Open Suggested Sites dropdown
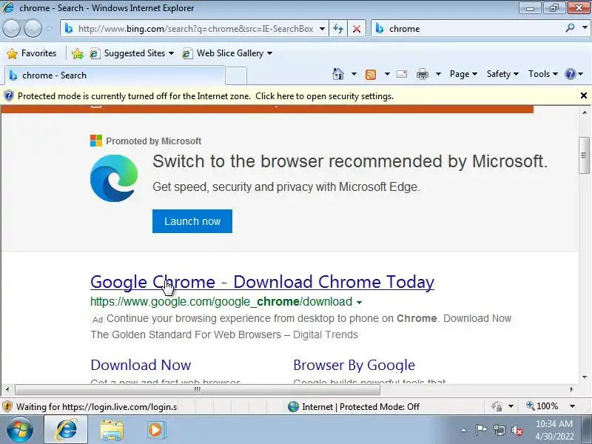The image size is (592, 444). pyautogui.click(x=132, y=53)
